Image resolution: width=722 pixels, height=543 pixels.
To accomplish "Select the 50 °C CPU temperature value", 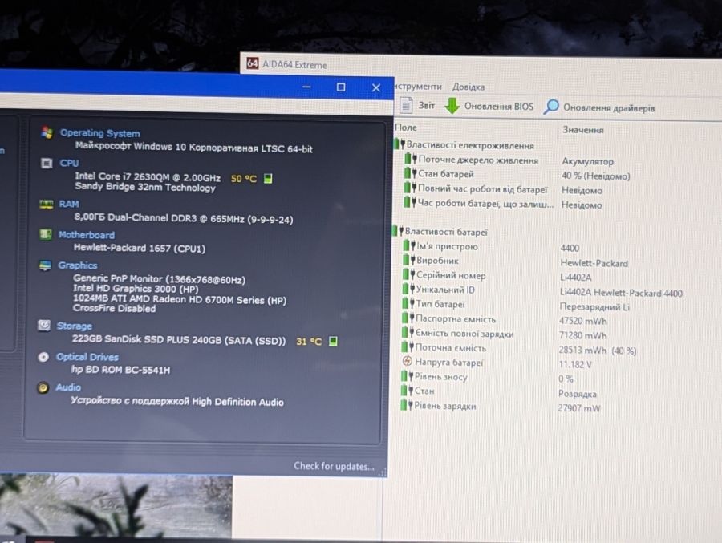I will (244, 178).
